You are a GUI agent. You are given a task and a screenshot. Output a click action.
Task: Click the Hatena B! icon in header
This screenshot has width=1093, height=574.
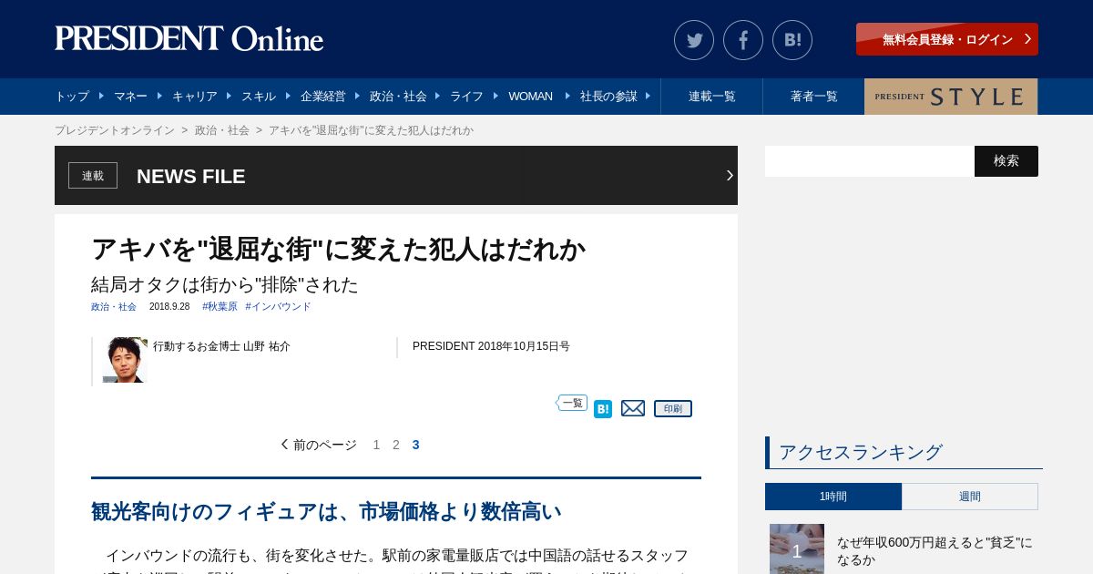[792, 40]
